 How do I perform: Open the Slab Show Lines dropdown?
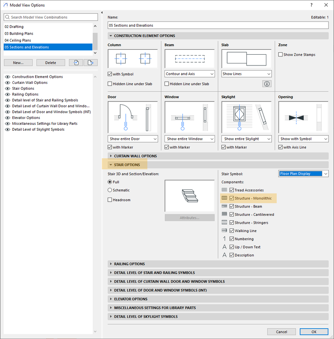[x=246, y=74]
